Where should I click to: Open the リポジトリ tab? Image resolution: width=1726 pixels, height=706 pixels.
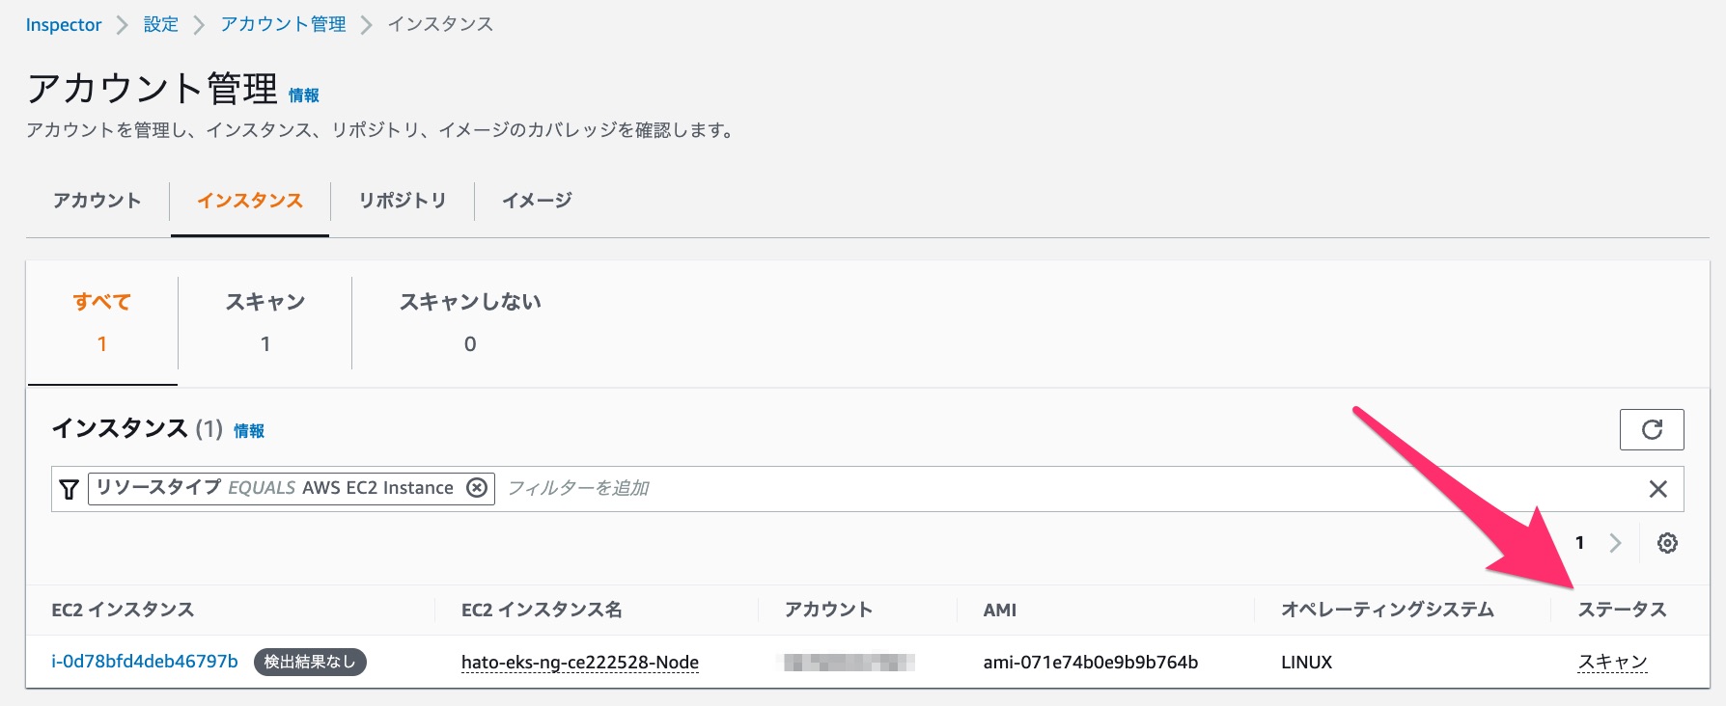[x=402, y=201]
